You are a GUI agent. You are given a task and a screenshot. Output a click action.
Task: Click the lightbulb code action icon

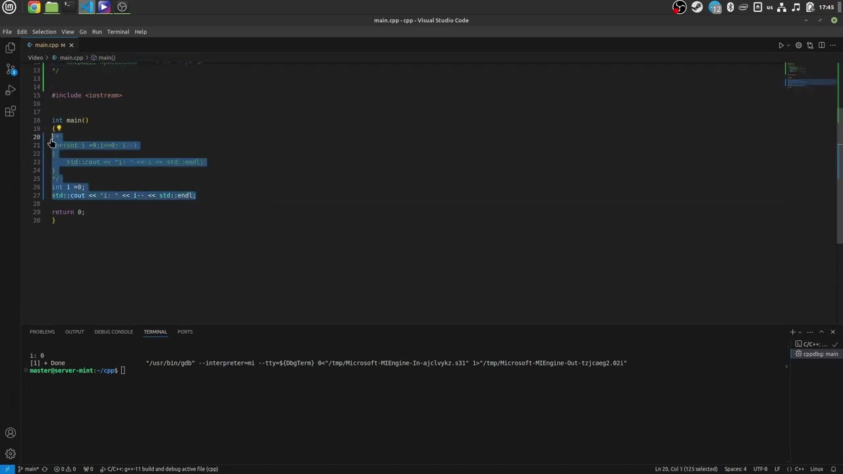(x=59, y=128)
